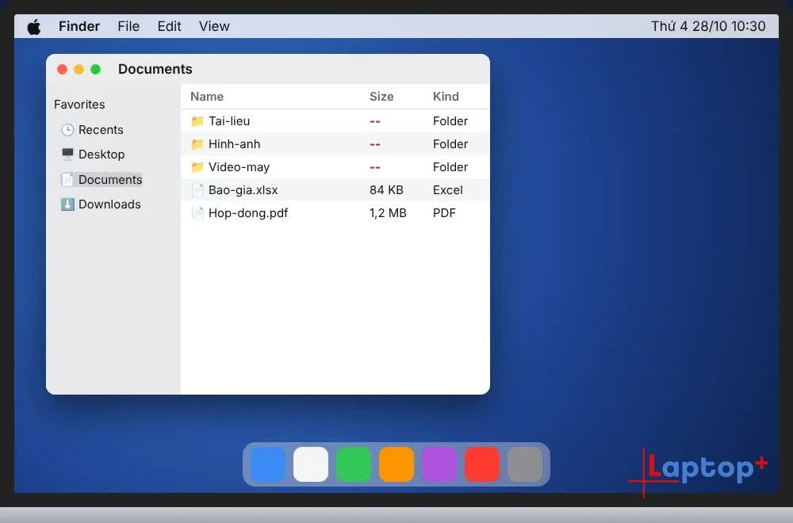Click the Favorites sidebar heading

[x=79, y=105]
